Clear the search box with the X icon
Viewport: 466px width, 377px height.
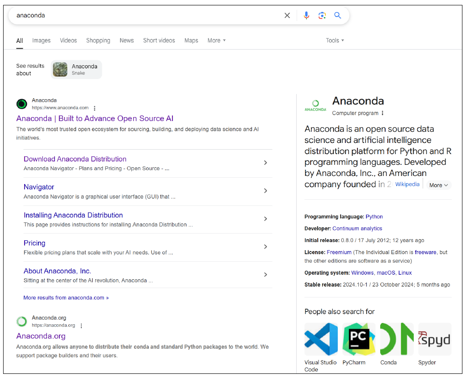[287, 15]
